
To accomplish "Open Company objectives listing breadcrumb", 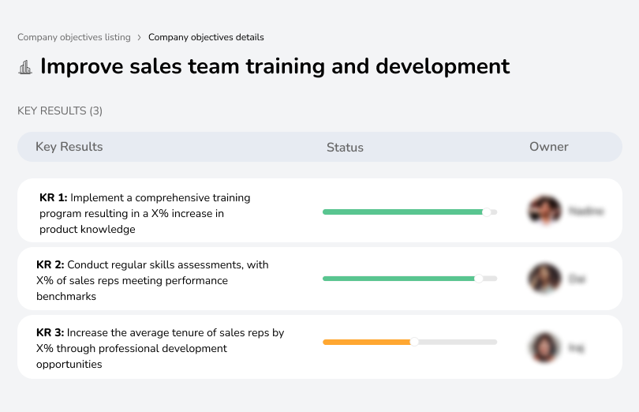I will (74, 37).
